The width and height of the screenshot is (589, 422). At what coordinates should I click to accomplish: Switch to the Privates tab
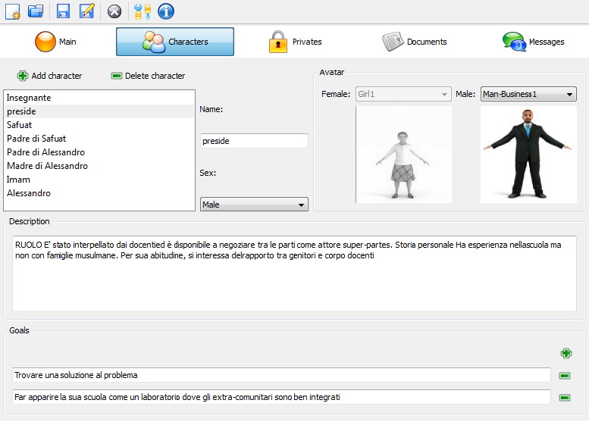click(x=295, y=42)
